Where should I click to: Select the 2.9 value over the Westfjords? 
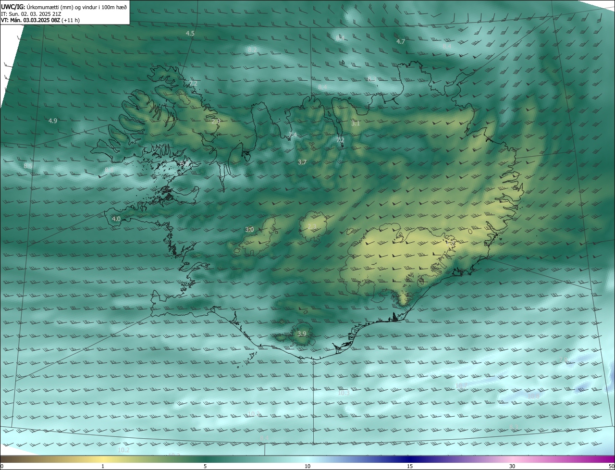coord(216,122)
